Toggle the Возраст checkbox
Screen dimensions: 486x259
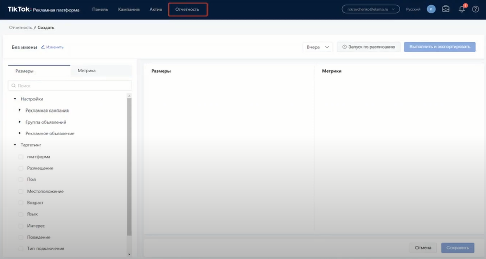coord(21,203)
